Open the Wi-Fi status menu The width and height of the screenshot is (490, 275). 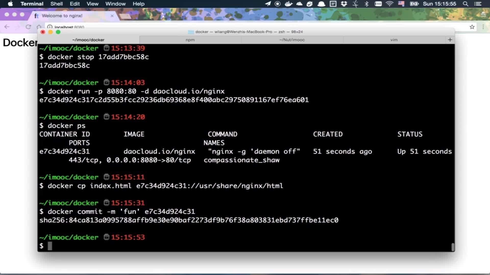[x=389, y=4]
